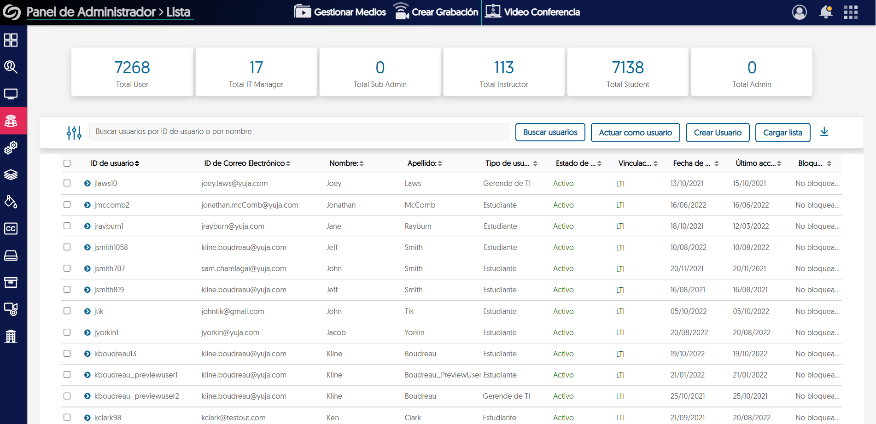Expand row details for jmccomb2
876x424 pixels.
point(88,205)
